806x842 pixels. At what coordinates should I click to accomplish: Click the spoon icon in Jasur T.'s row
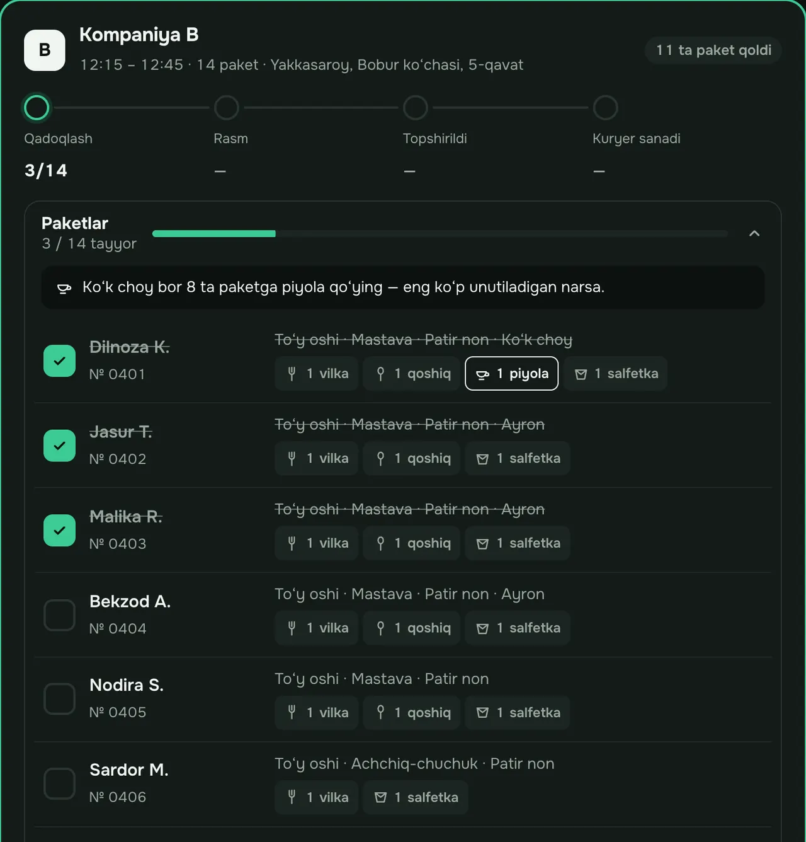(380, 458)
